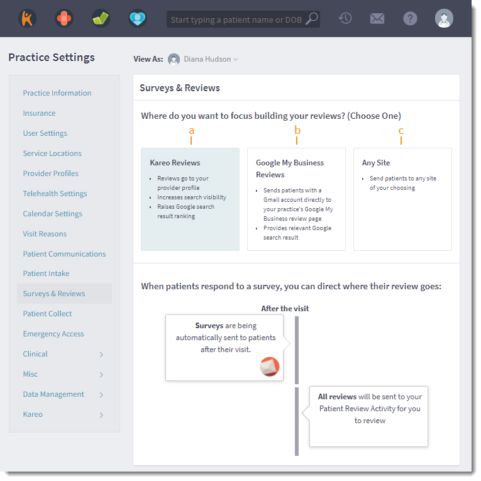Screen dimensions: 481x481
Task: Open Patient Collect
Action: (47, 314)
